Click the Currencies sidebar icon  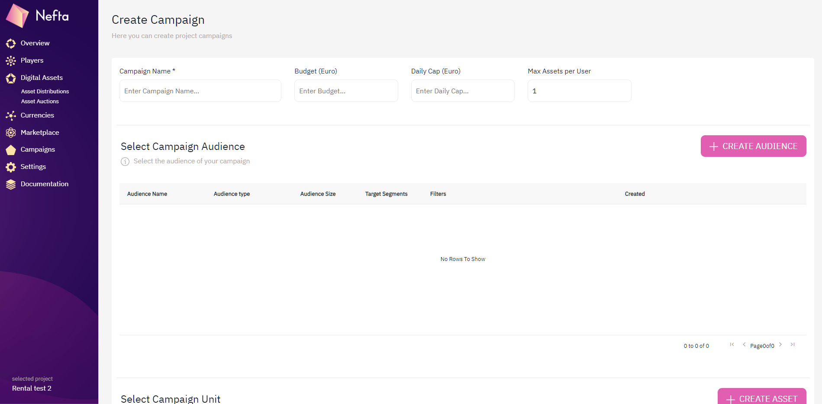tap(11, 115)
